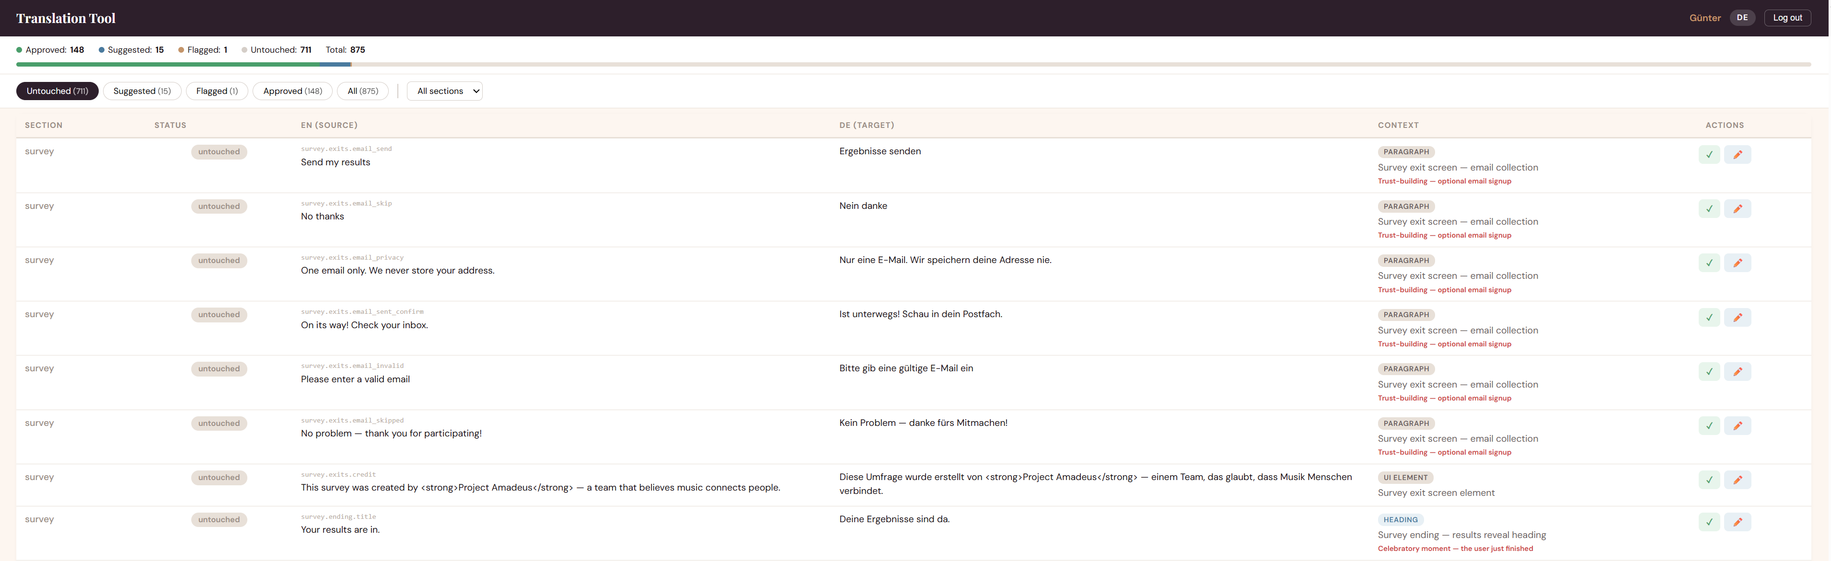Select the "Ergebnisse senden" target text
This screenshot has width=1831, height=561.
(880, 150)
